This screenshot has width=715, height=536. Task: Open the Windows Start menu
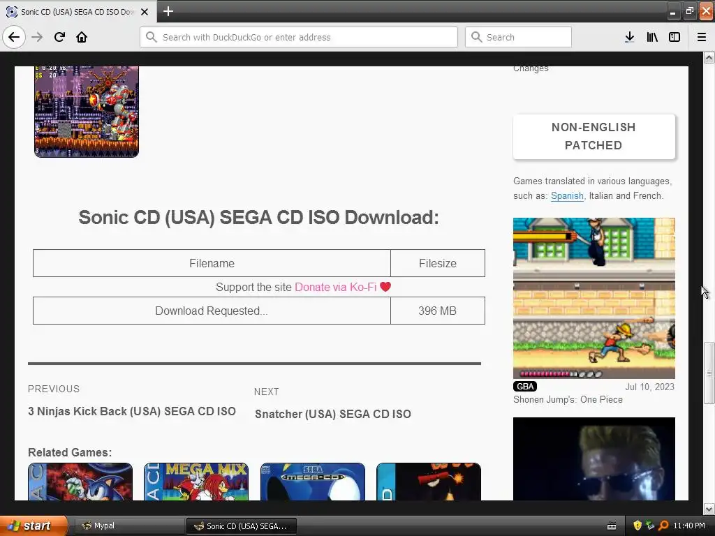[x=34, y=526]
